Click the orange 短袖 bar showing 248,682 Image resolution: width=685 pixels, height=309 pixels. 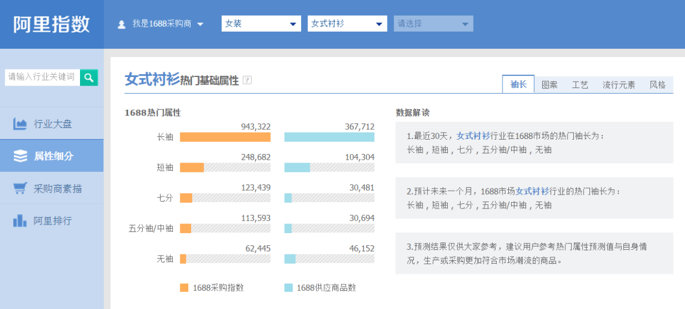[192, 168]
